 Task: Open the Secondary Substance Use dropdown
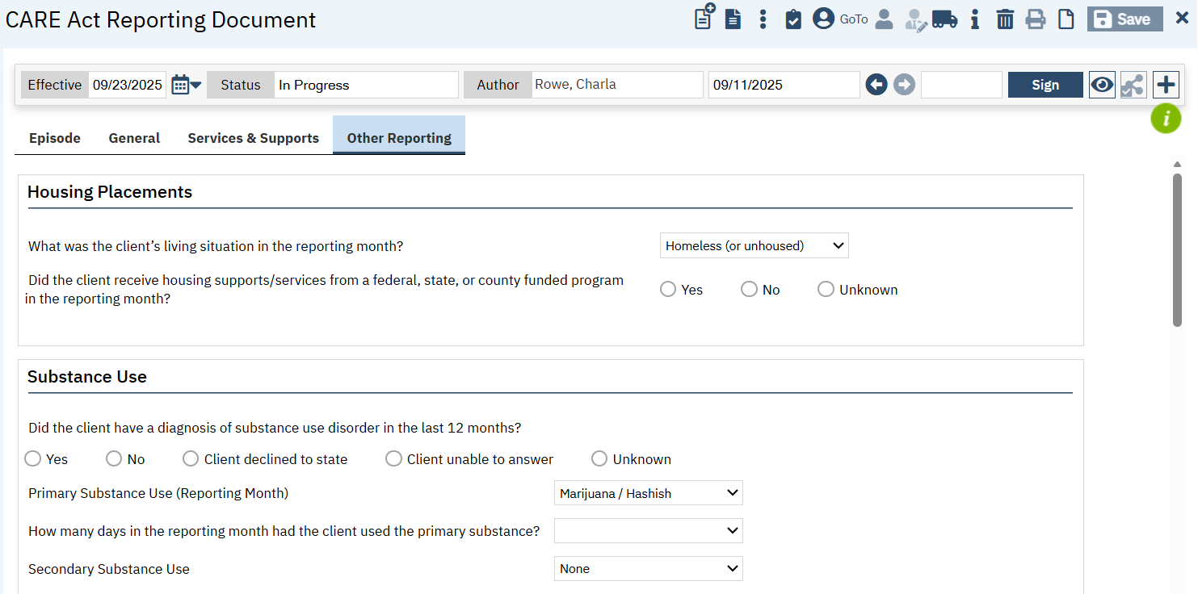point(648,569)
